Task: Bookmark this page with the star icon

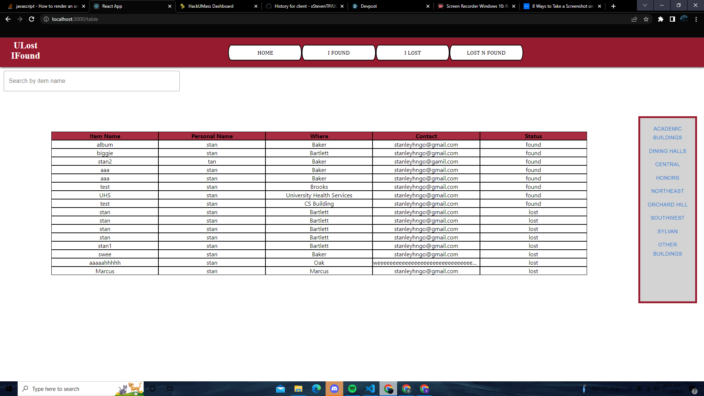Action: click(646, 19)
